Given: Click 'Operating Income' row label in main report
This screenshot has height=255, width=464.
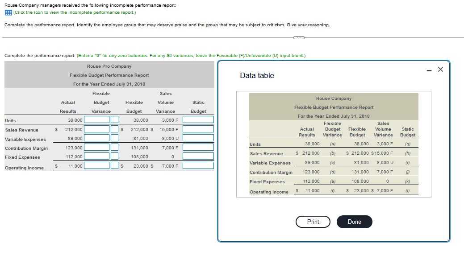Looking at the screenshot, I should (x=24, y=168).
